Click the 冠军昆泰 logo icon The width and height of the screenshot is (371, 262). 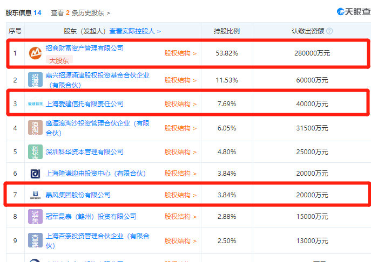(35, 216)
